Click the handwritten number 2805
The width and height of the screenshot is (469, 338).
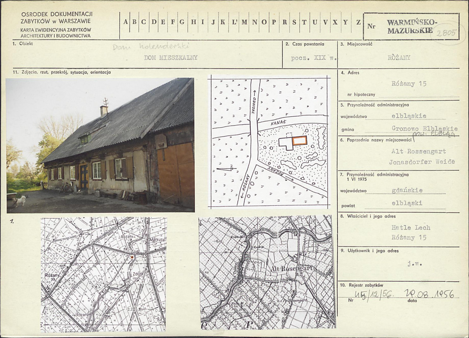pyautogui.click(x=446, y=32)
